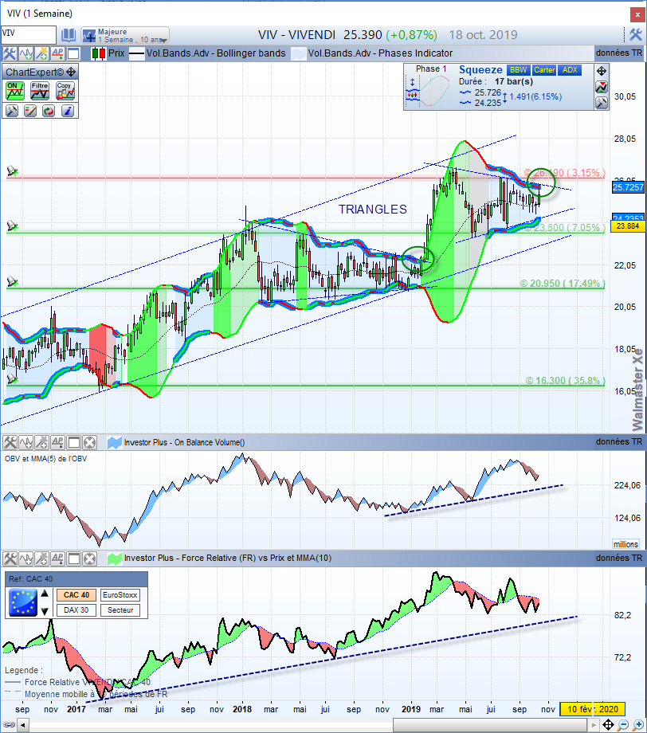Image resolution: width=647 pixels, height=733 pixels.
Task: Close the Force Relative panel
Action: (x=90, y=559)
